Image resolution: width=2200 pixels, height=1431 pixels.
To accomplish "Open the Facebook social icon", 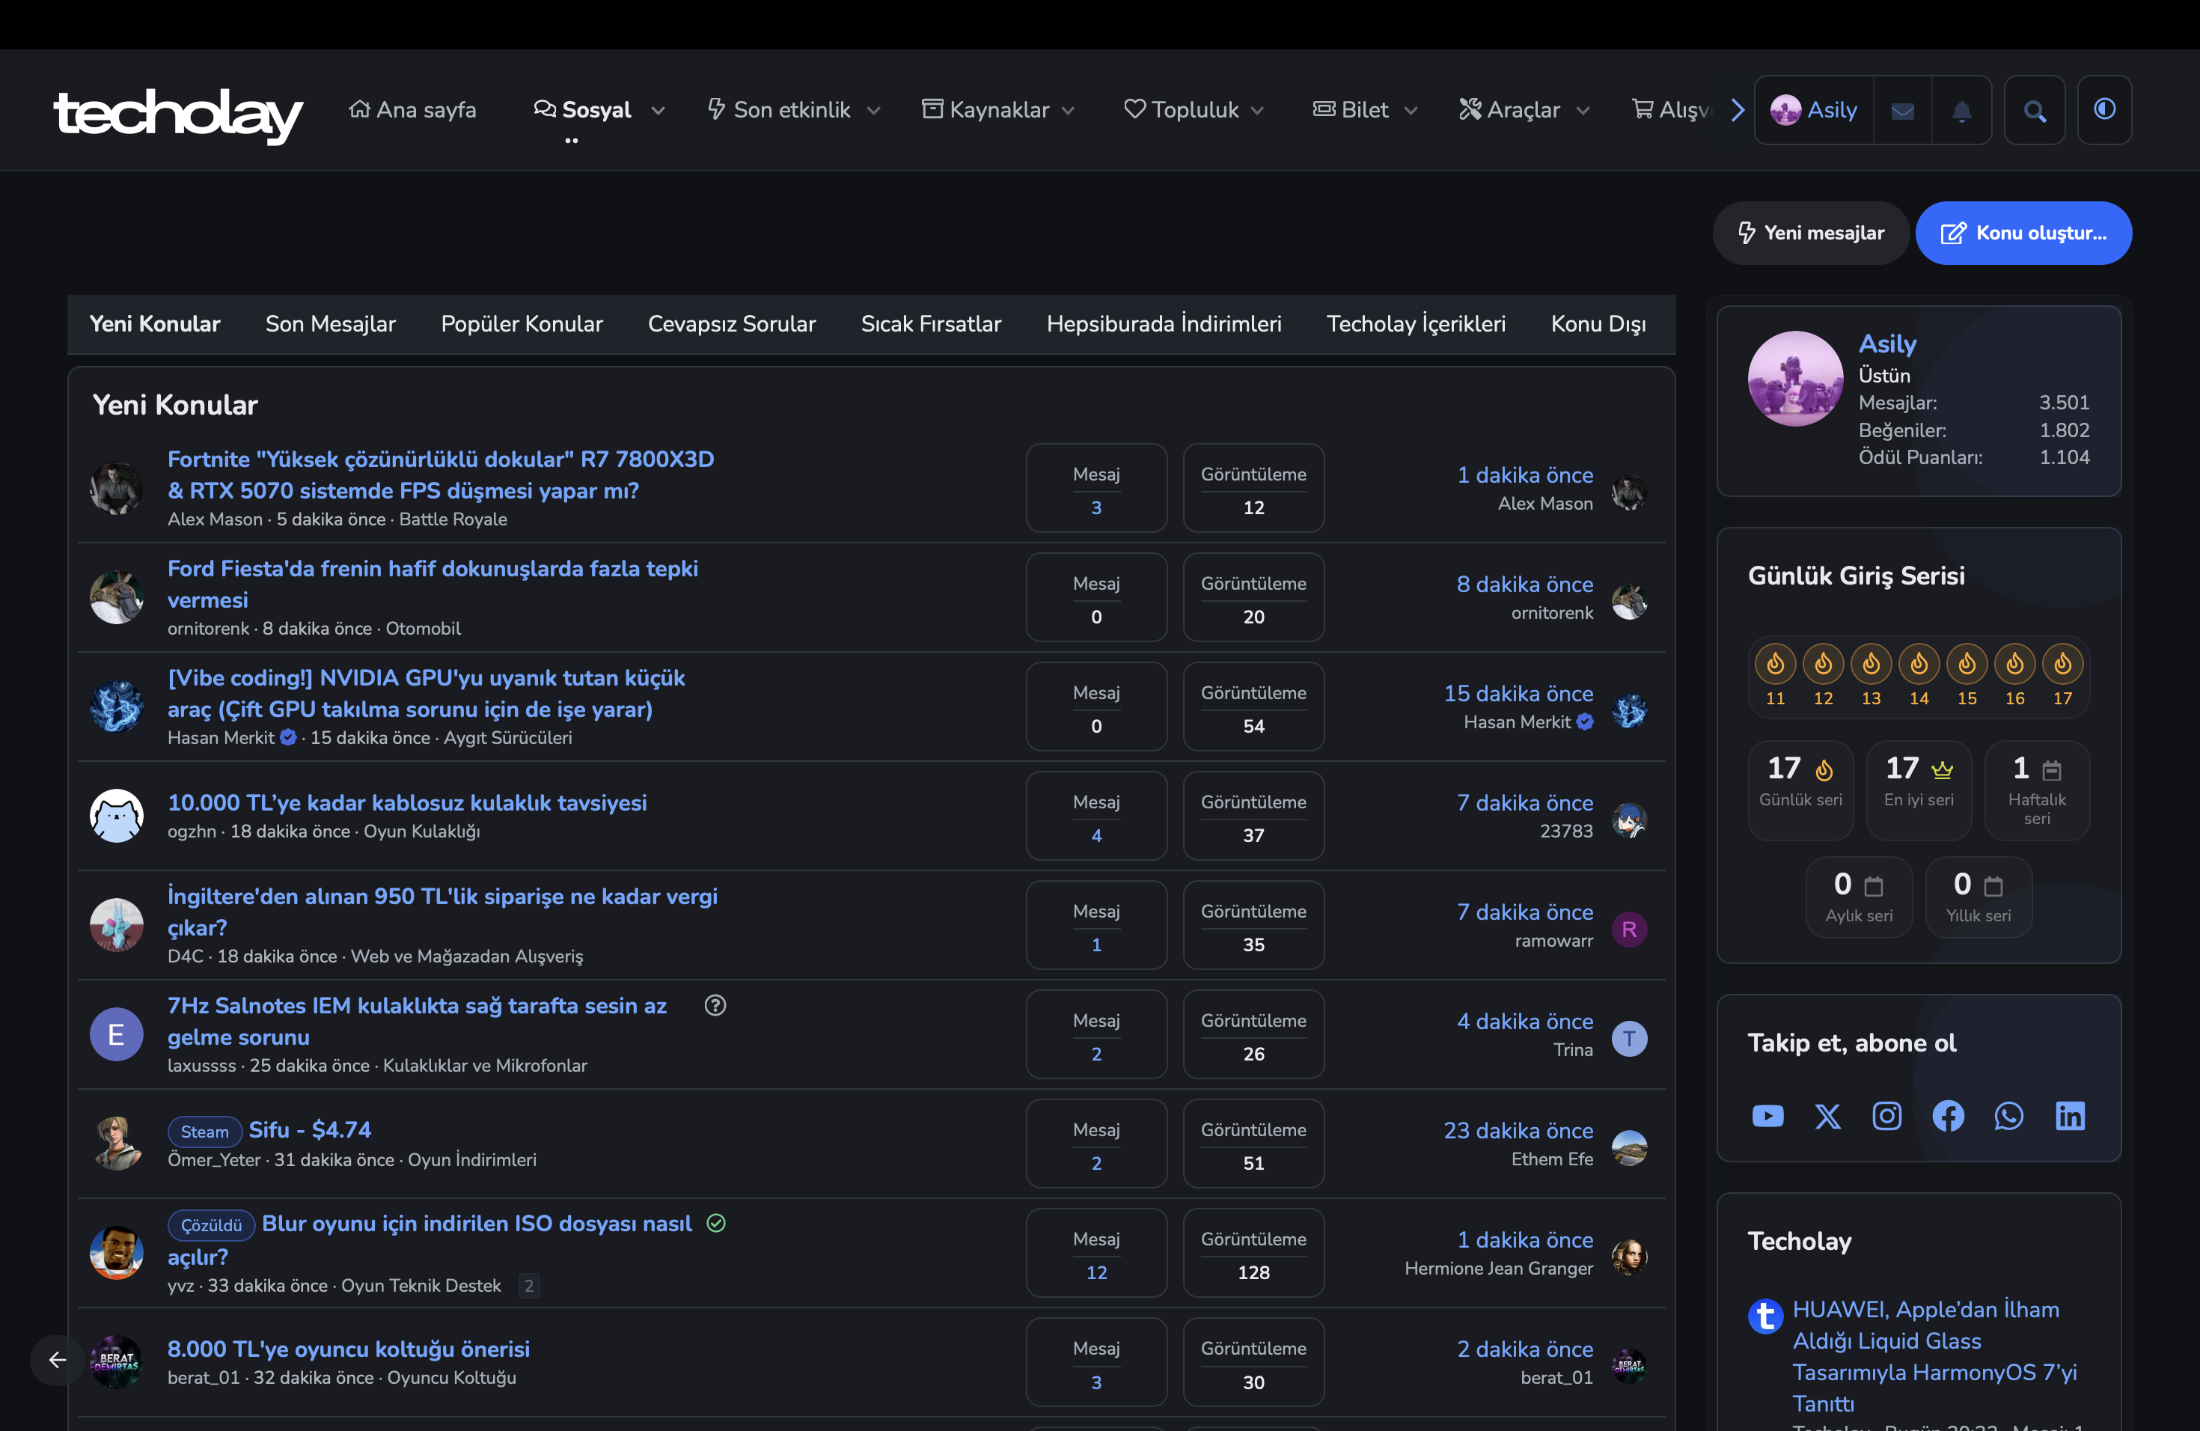I will pyautogui.click(x=1948, y=1116).
